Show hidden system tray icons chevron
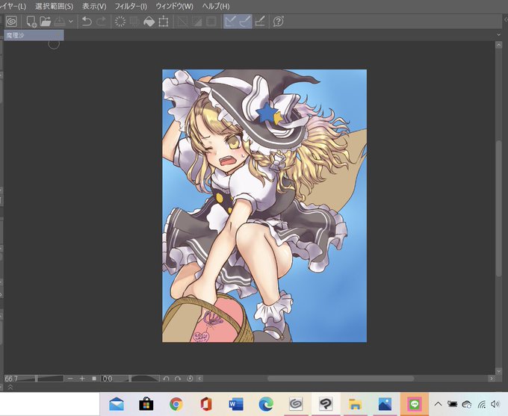Screen dimensions: 508x416 coord(438,404)
